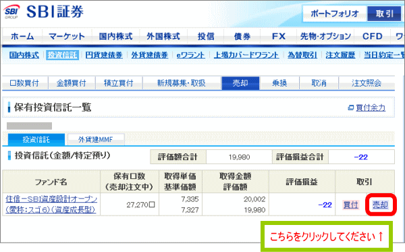Click the 取得単価 value 7,335
The image size is (405, 252).
[190, 199]
